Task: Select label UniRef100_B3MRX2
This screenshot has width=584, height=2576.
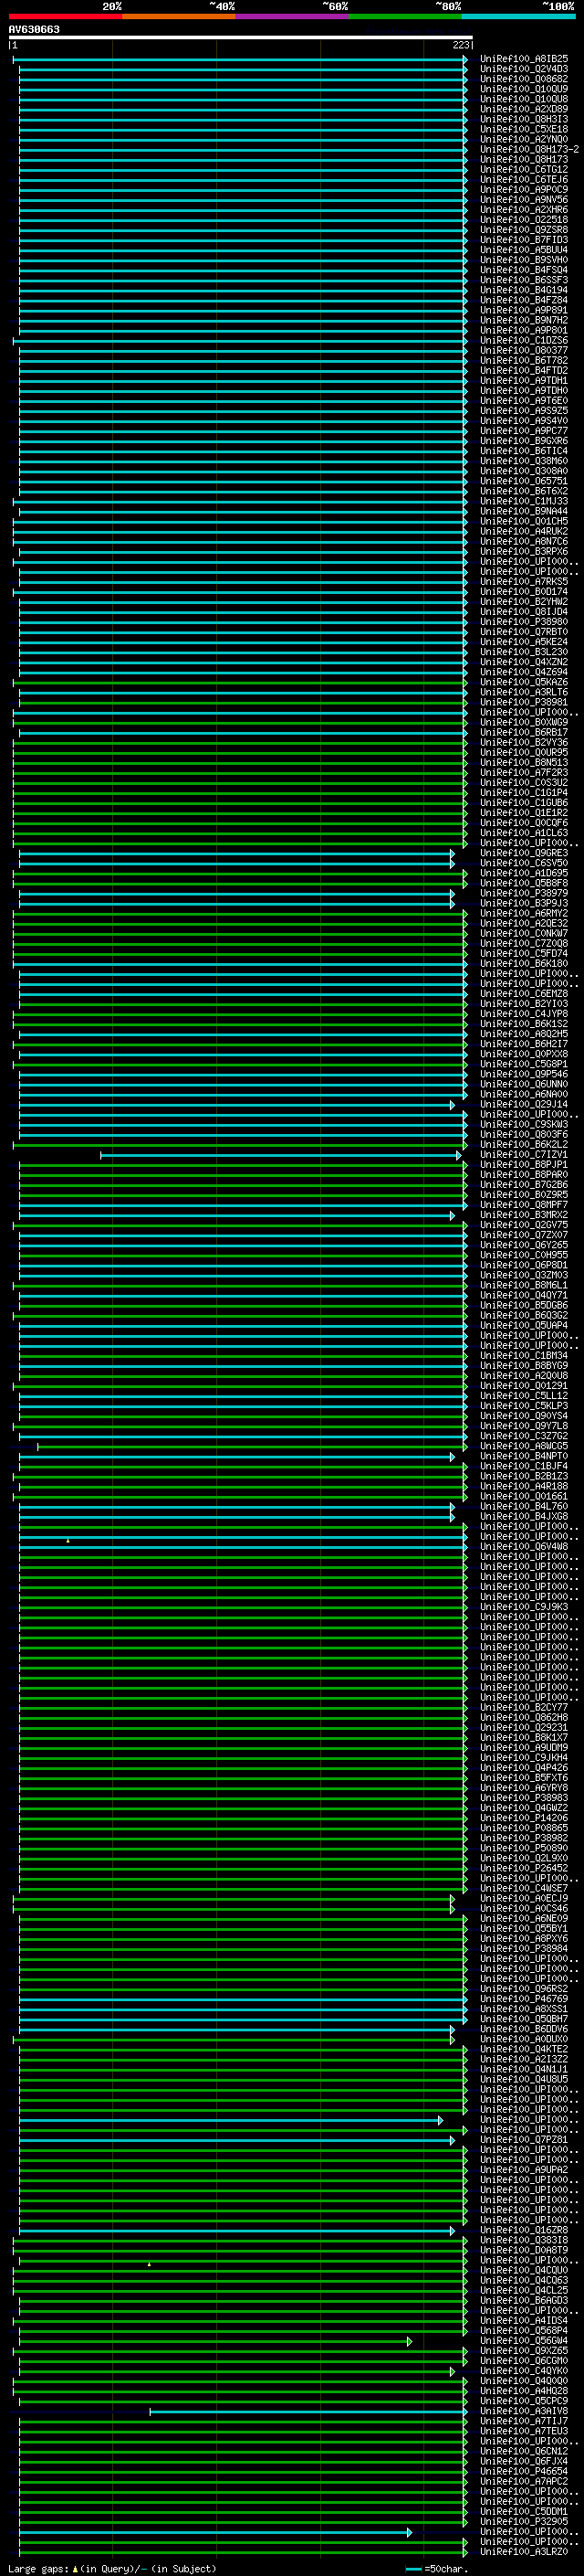Action: tap(524, 1215)
